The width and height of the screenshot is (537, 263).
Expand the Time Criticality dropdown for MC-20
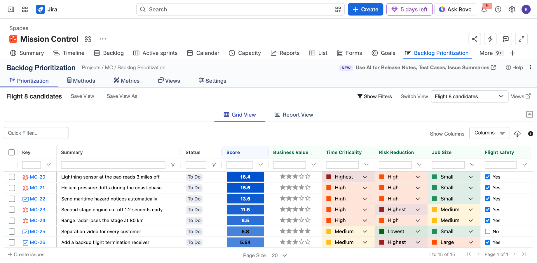pyautogui.click(x=365, y=177)
